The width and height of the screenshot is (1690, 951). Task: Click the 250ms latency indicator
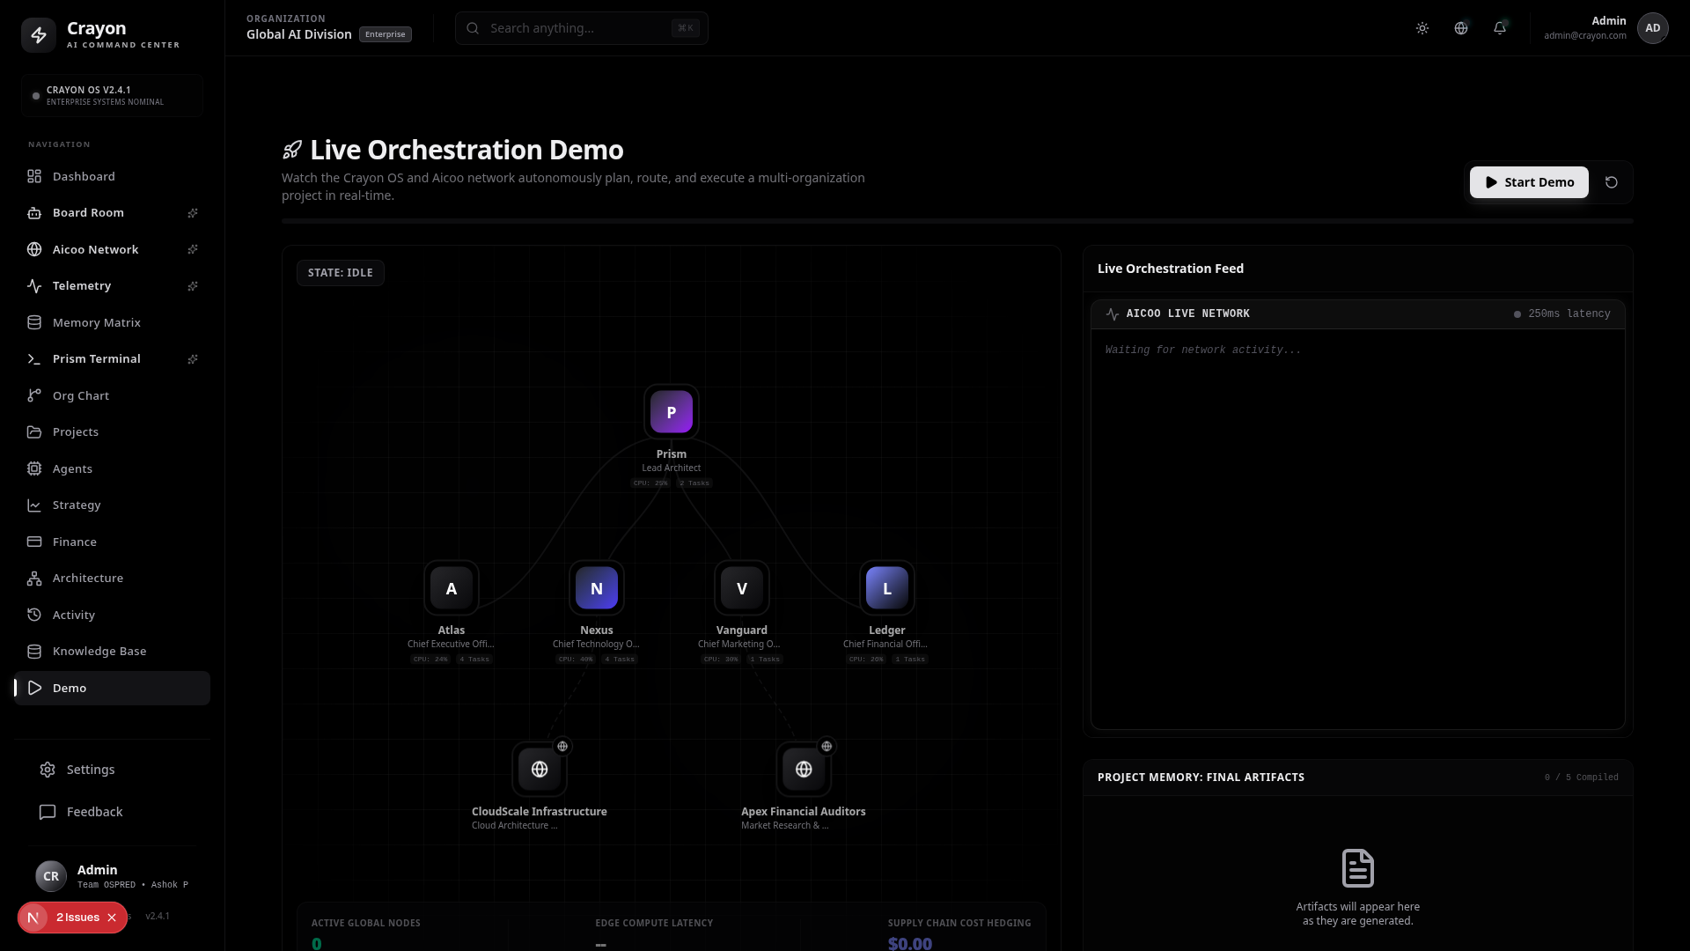[x=1562, y=313]
